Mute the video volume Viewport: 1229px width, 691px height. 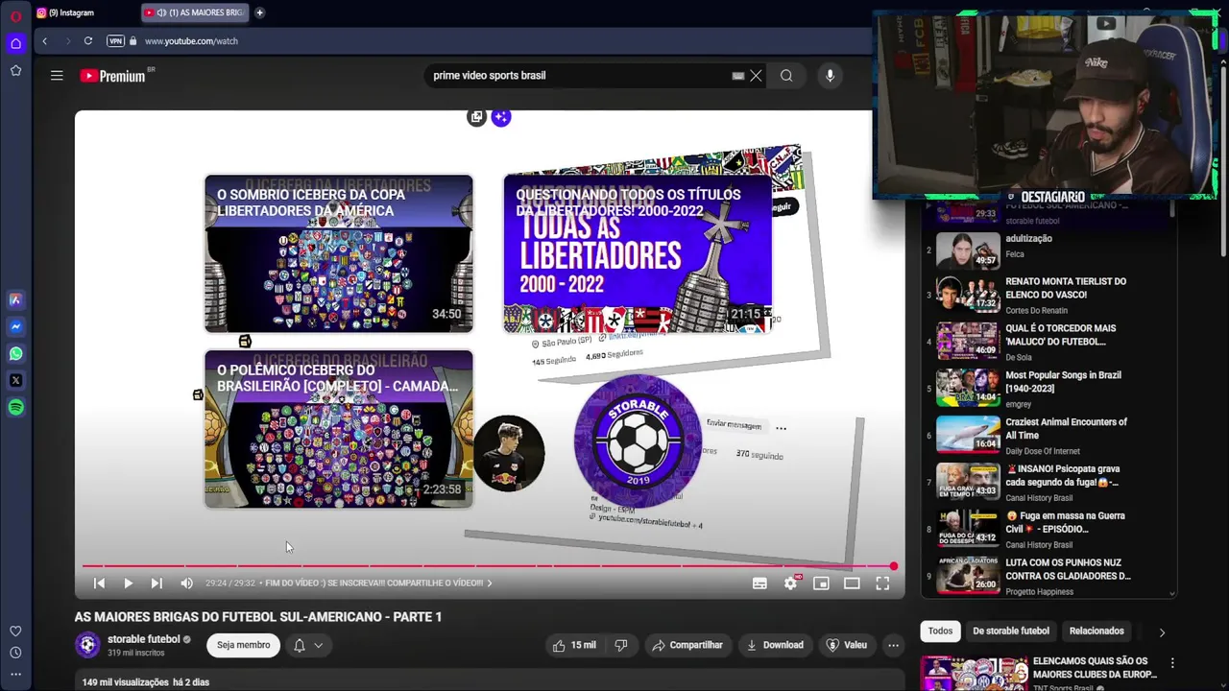click(x=186, y=583)
